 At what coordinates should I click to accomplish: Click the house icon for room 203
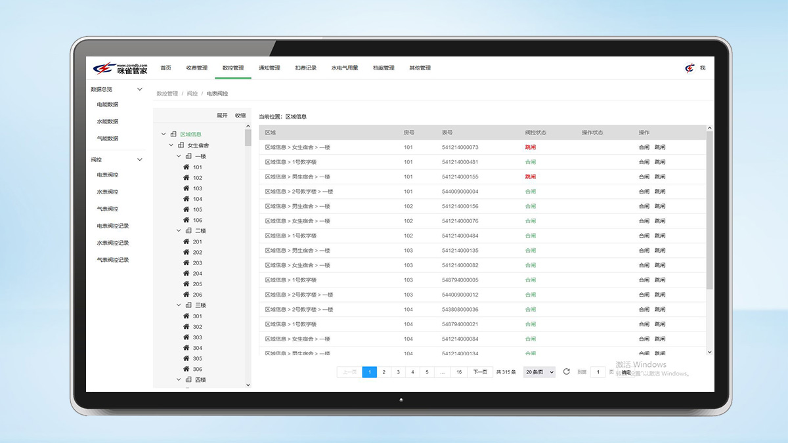pos(186,263)
